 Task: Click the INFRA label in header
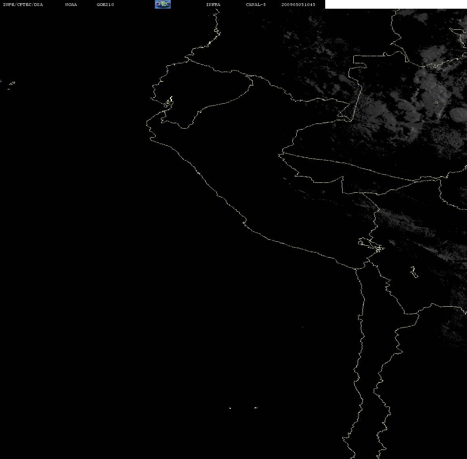click(213, 4)
